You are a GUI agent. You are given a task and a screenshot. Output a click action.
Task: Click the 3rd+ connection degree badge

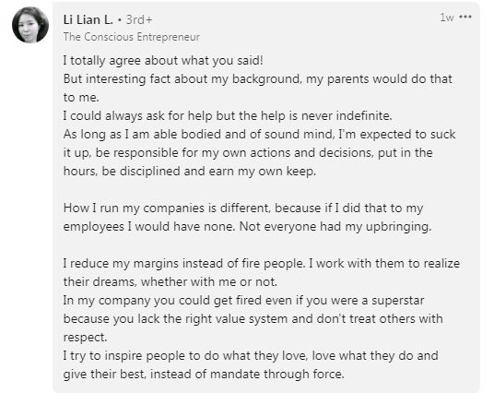coord(139,20)
